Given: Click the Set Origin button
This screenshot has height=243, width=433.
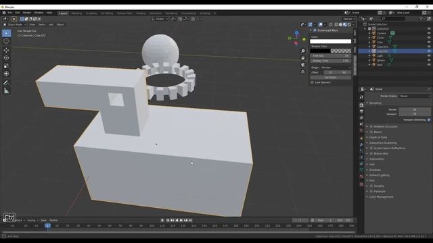Looking at the screenshot, I should (x=331, y=78).
